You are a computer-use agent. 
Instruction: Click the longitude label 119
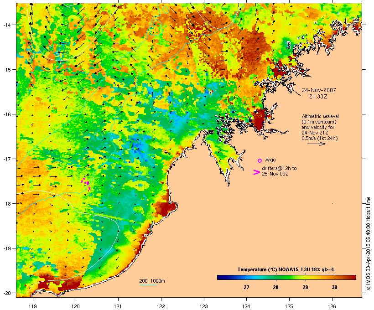(x=33, y=306)
